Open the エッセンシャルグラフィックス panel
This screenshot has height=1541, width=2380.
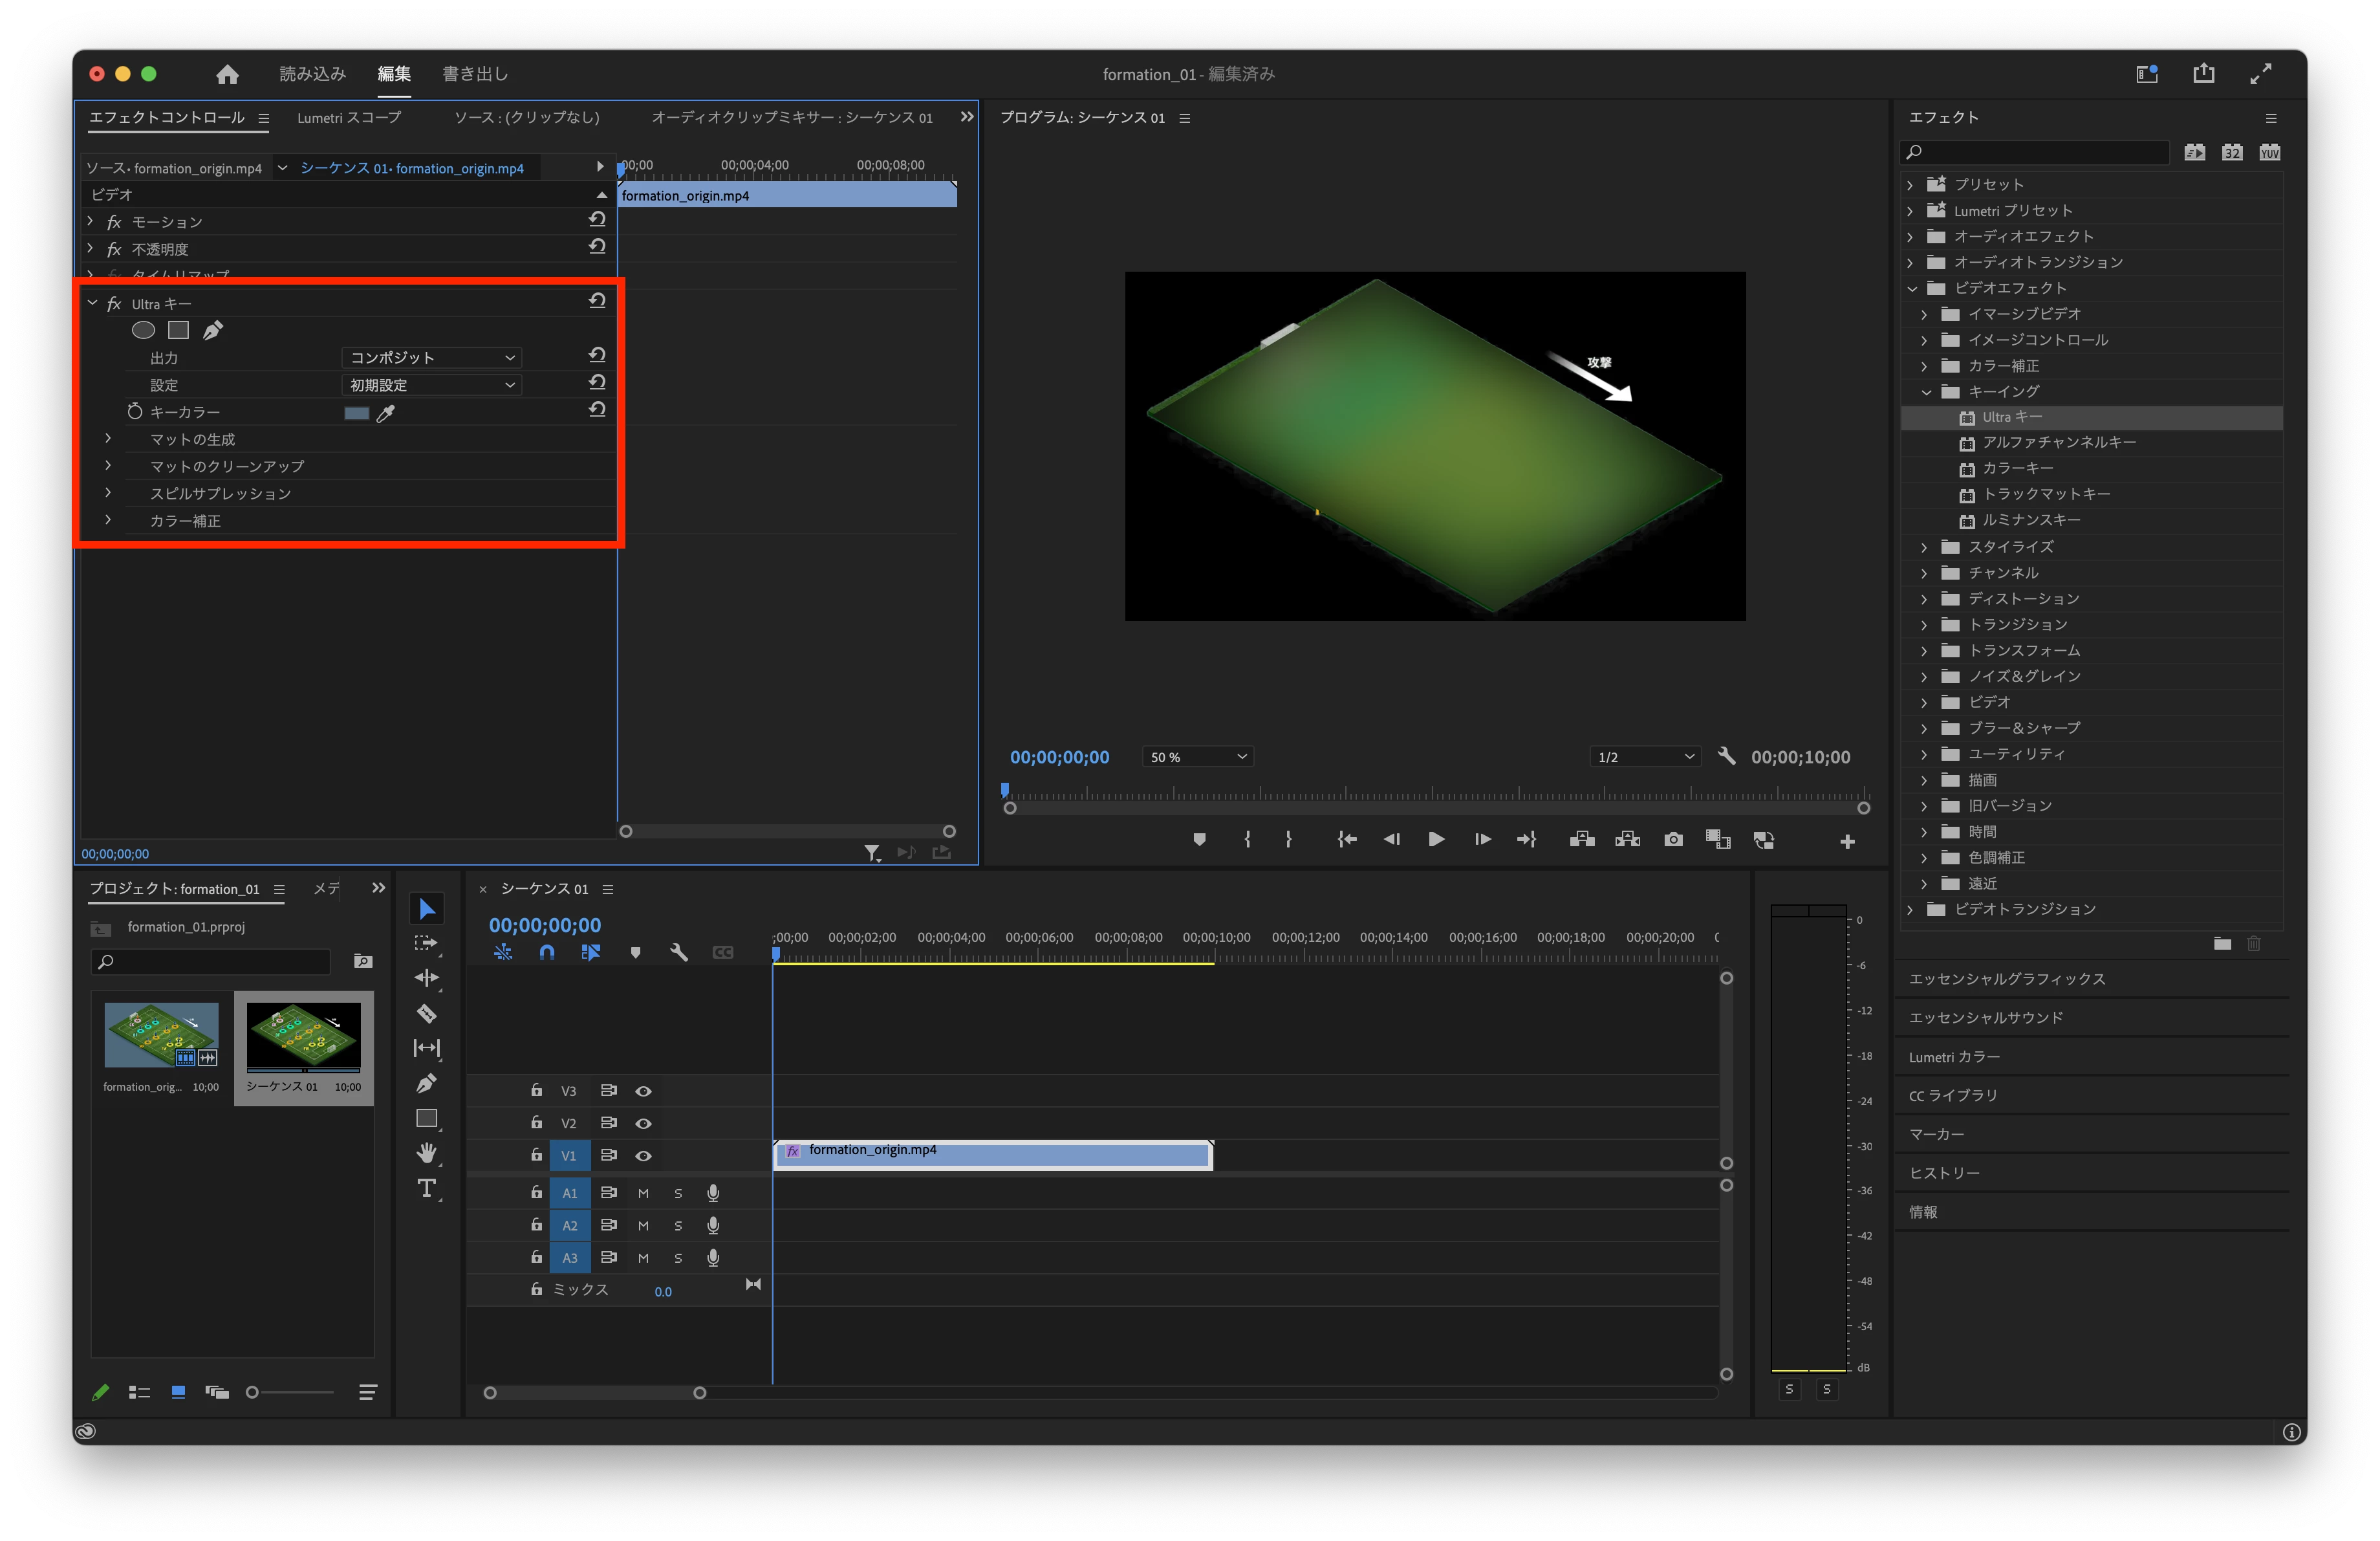coord(2006,979)
